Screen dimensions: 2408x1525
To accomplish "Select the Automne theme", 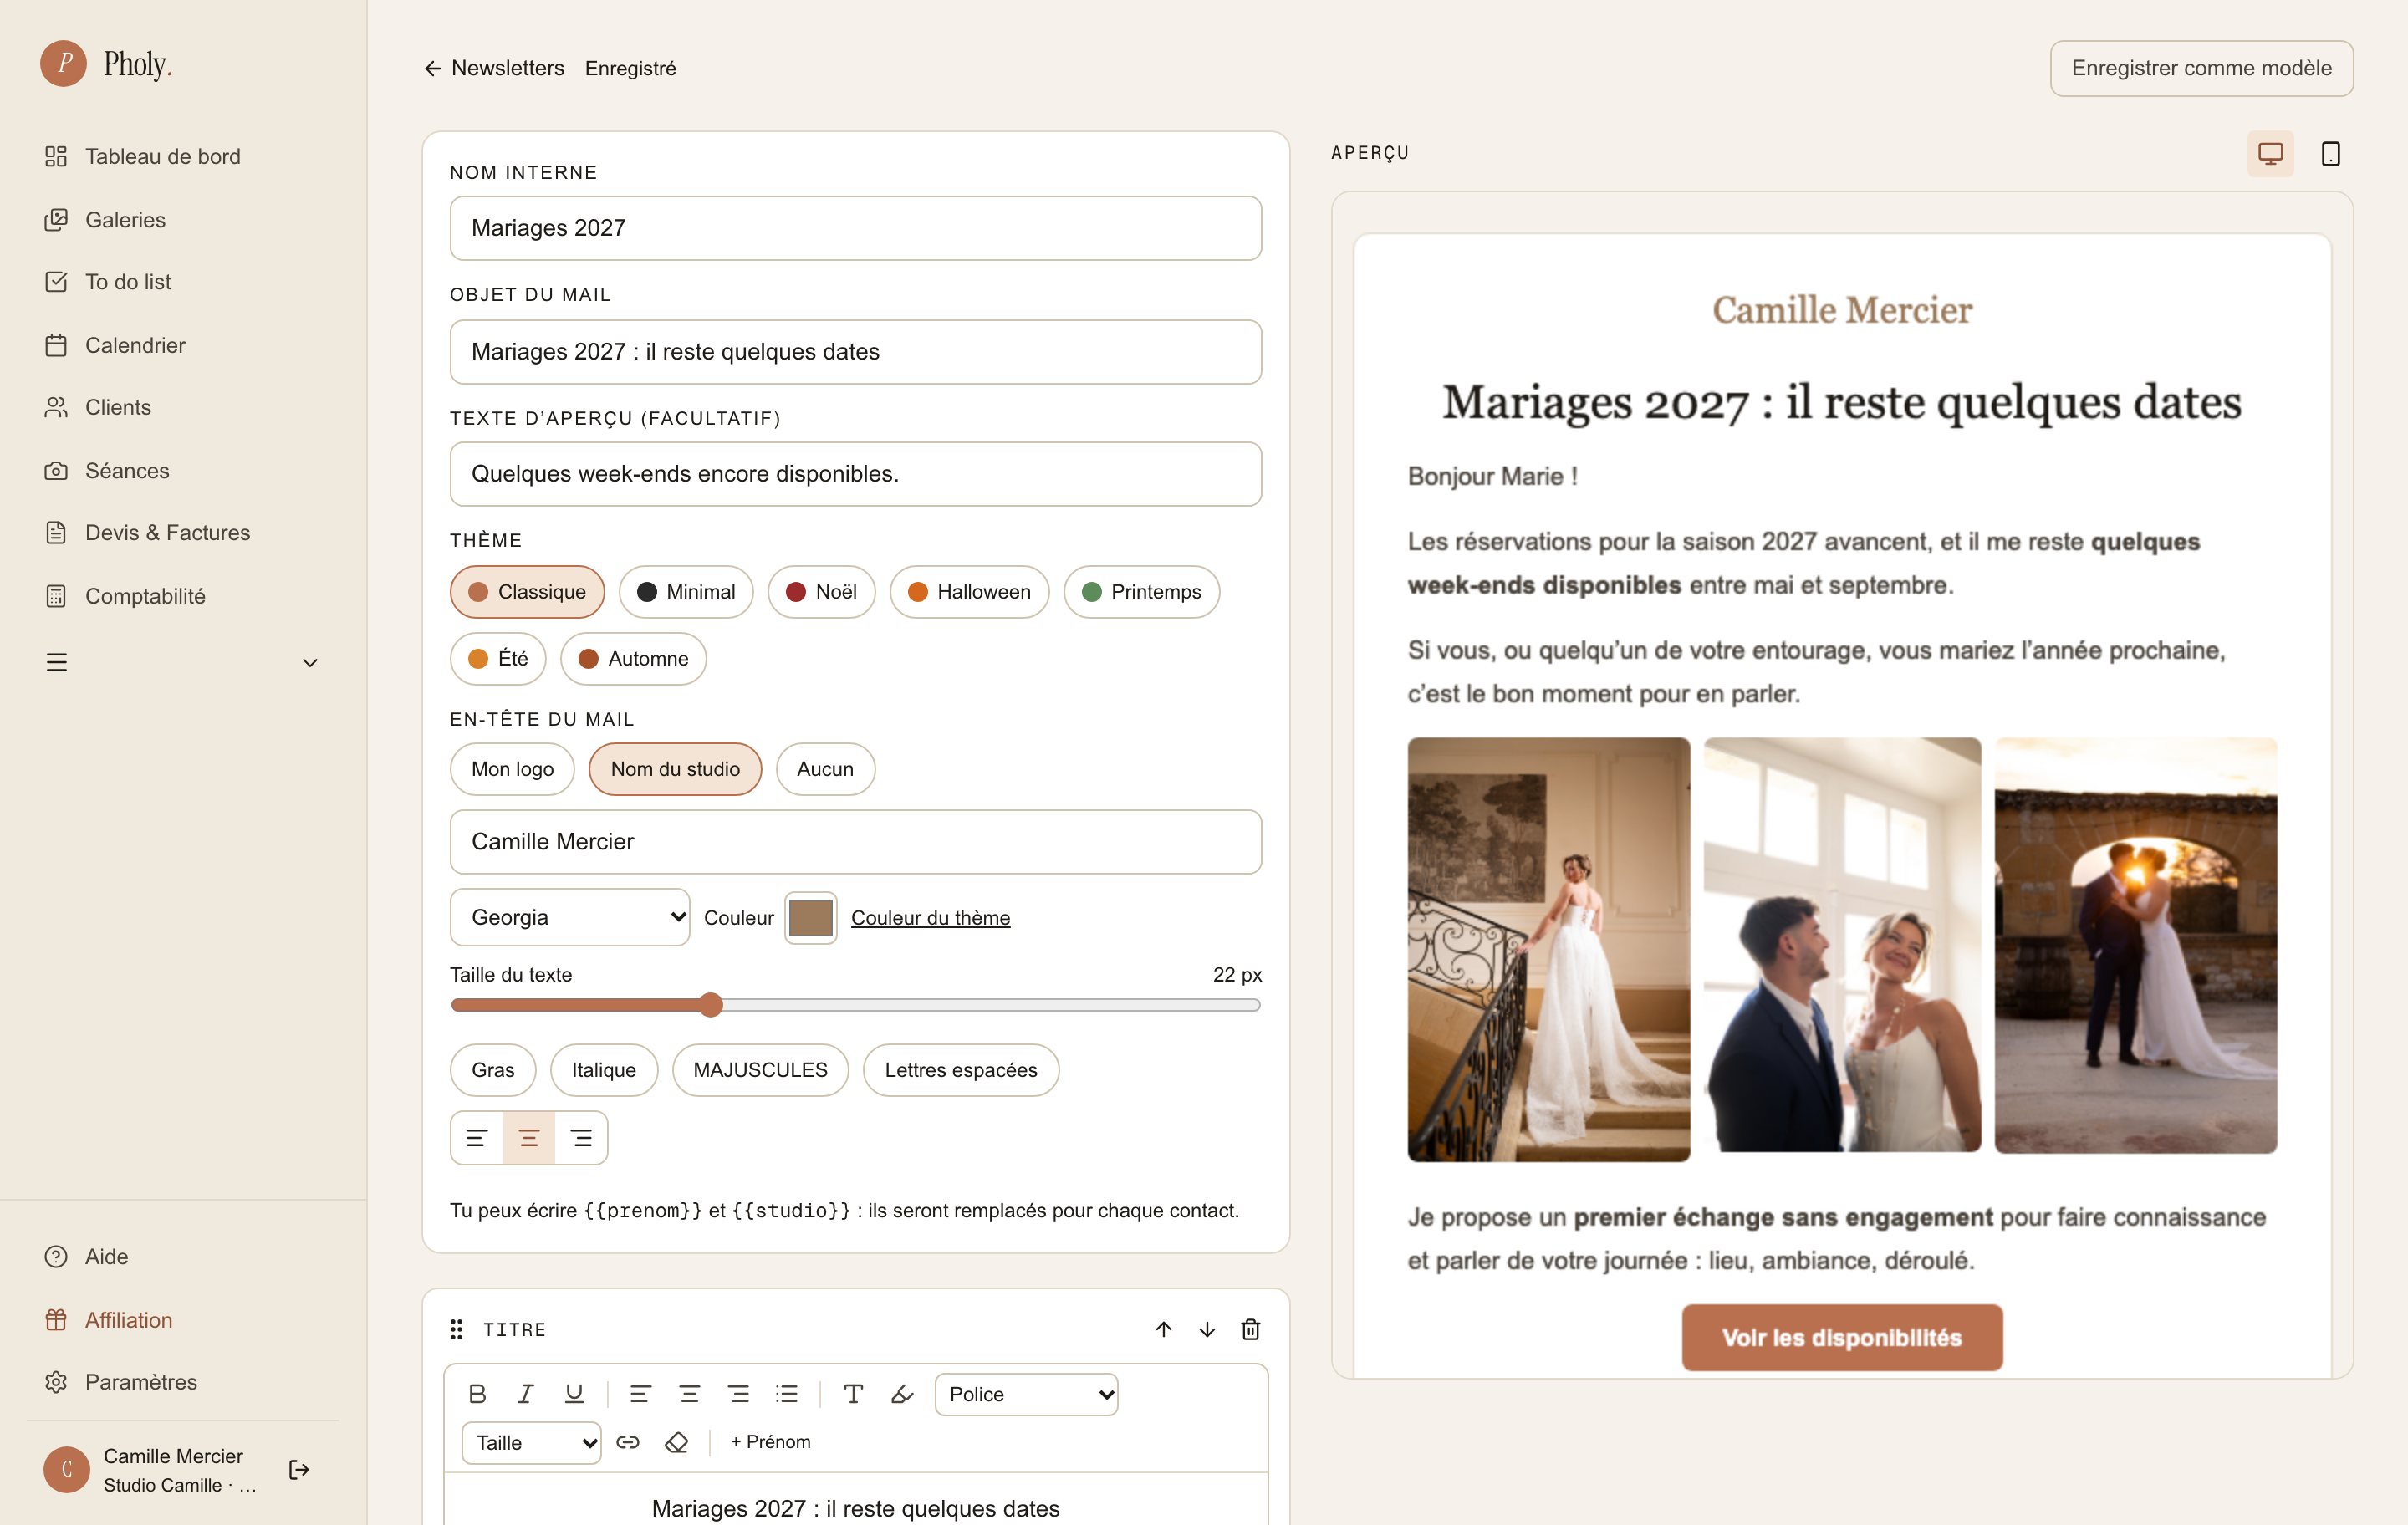I will click(x=633, y=659).
